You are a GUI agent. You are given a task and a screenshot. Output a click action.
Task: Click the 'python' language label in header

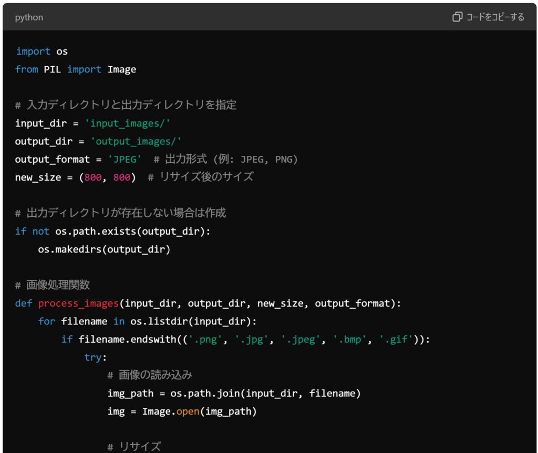(29, 17)
